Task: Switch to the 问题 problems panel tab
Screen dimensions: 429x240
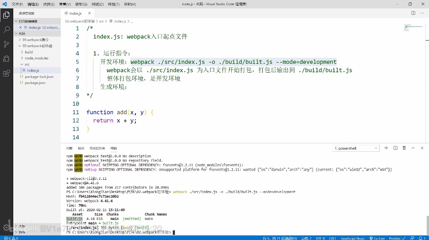Action: [69, 148]
